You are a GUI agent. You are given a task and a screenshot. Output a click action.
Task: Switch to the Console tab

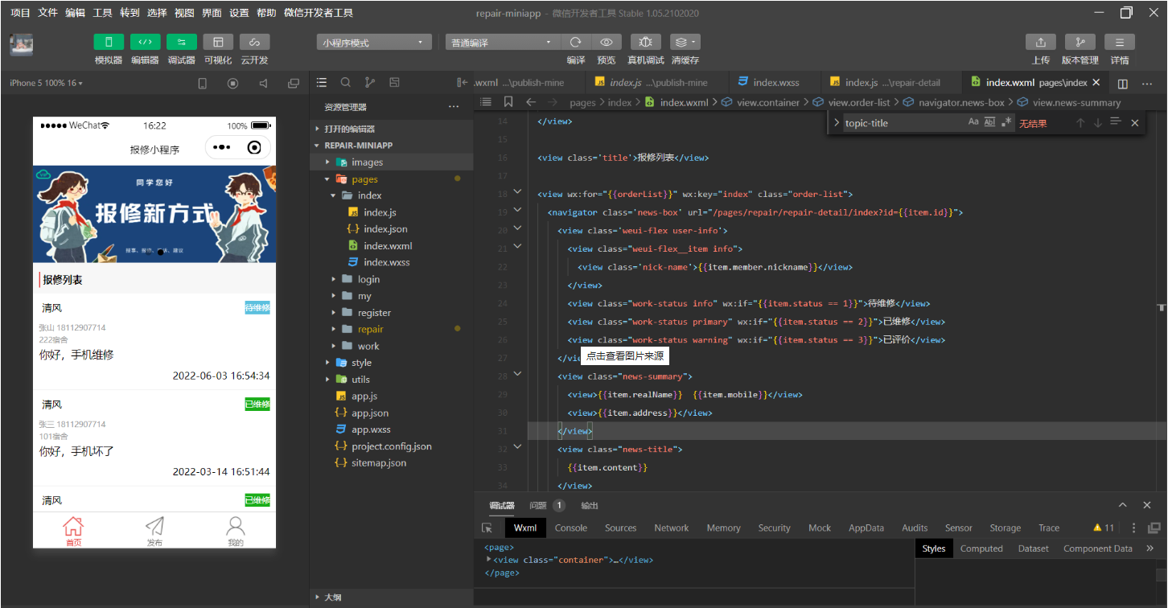pyautogui.click(x=570, y=528)
